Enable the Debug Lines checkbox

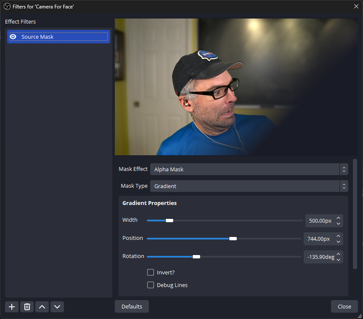coord(150,285)
